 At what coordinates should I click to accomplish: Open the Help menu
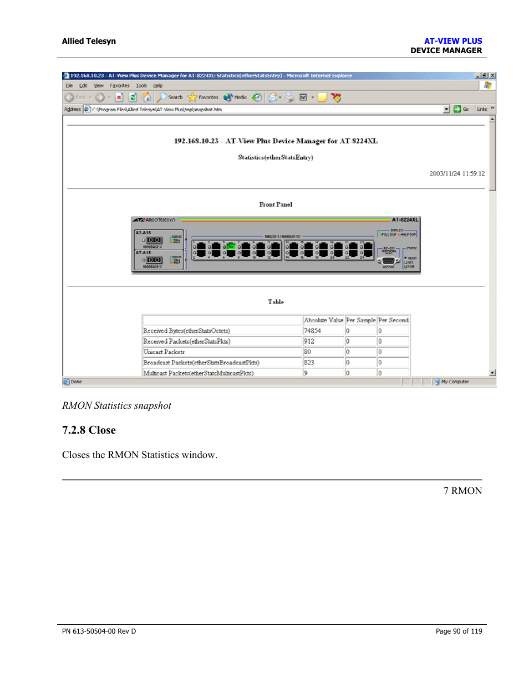click(x=158, y=86)
